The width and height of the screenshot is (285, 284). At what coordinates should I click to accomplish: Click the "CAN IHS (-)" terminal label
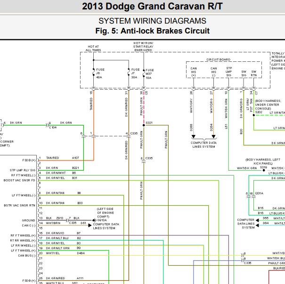coord(213,72)
